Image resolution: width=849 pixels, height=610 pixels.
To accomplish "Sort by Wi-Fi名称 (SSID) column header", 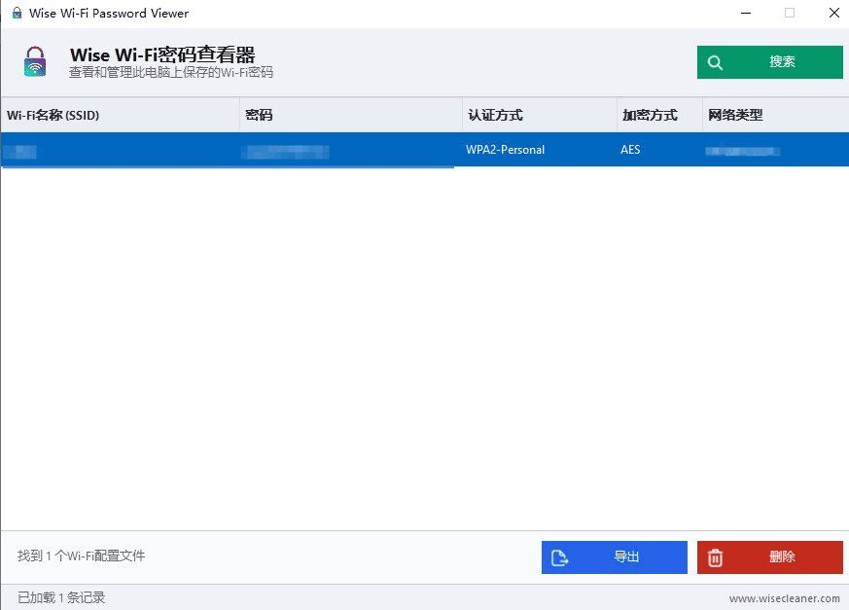I will (x=121, y=115).
